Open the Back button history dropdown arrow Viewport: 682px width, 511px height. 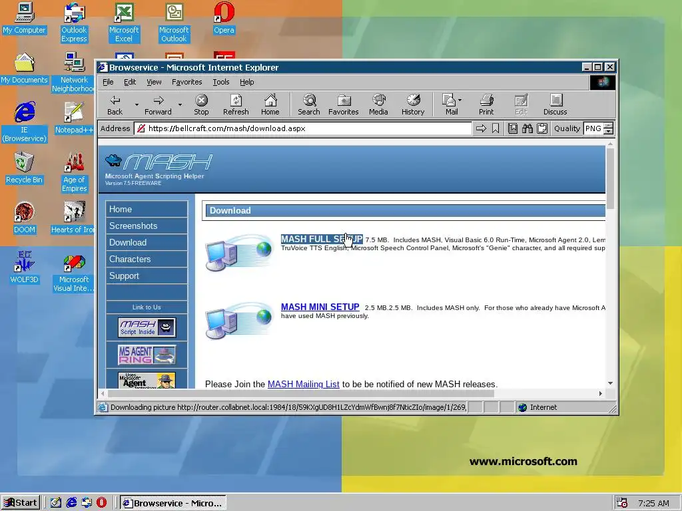(x=137, y=104)
